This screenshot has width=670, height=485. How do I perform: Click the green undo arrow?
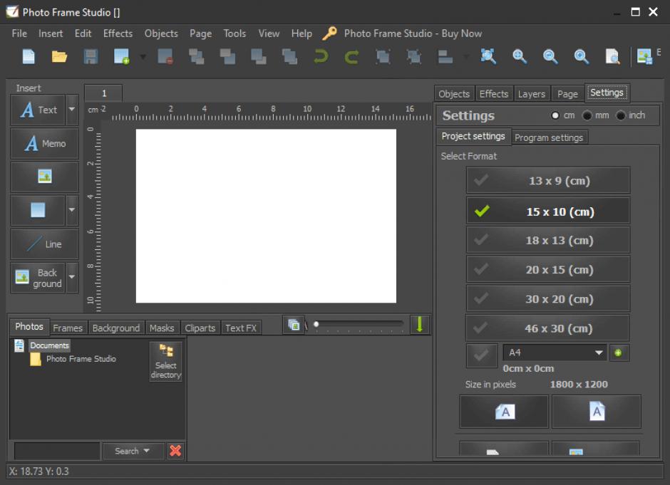click(x=321, y=56)
